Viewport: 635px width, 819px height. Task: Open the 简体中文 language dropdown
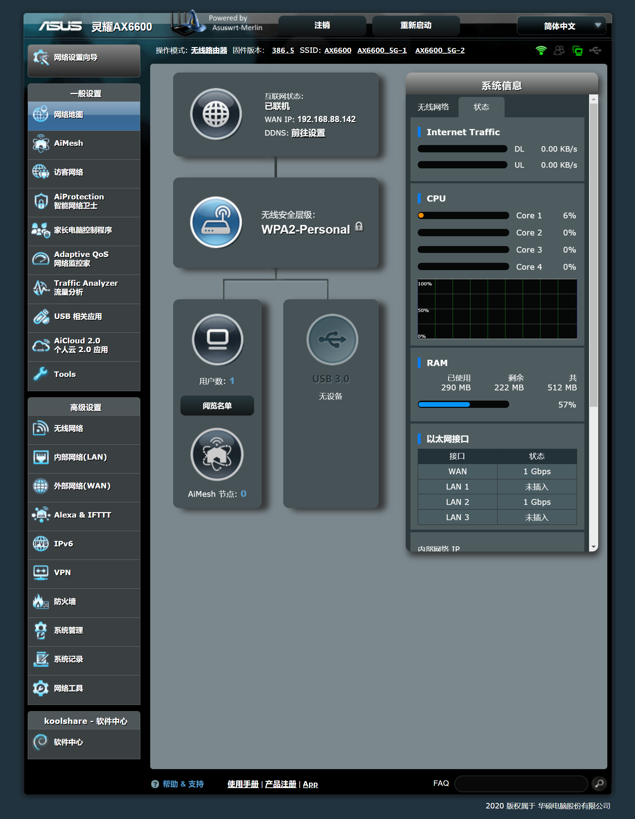coord(561,26)
